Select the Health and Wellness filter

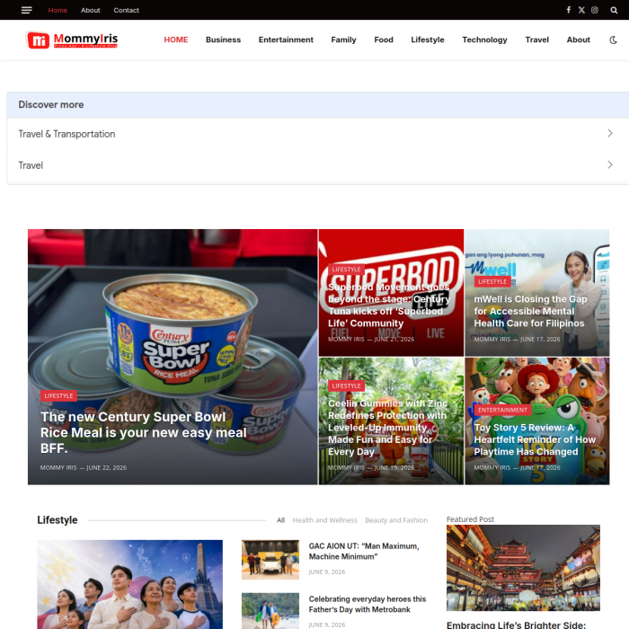click(324, 520)
